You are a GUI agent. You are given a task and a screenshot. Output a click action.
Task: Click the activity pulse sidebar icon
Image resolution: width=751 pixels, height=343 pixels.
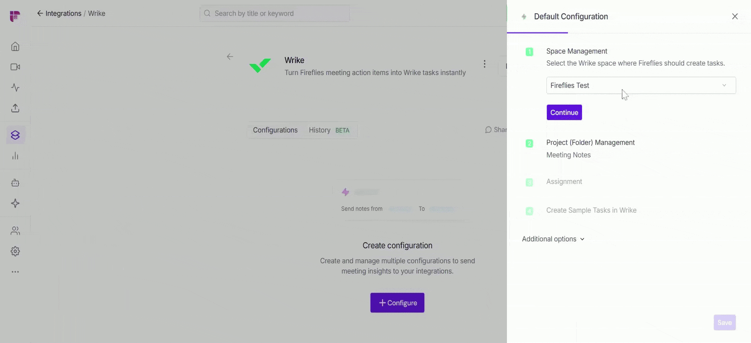click(x=15, y=88)
